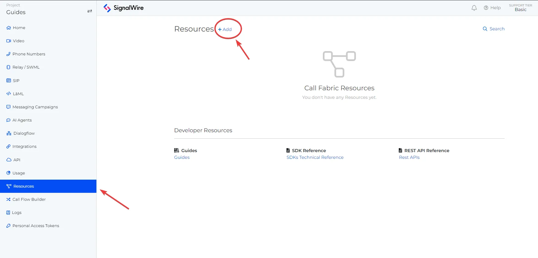Click the Help question mark icon
Image resolution: width=538 pixels, height=258 pixels.
point(486,8)
